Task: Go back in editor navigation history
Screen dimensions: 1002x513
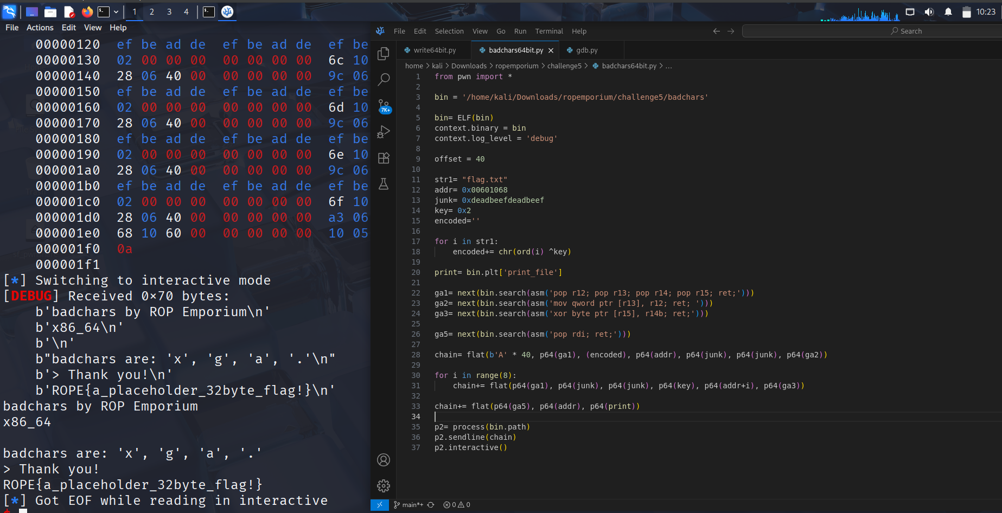Action: pos(717,31)
